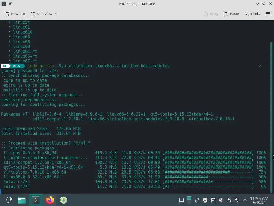Click 'virtualbox-7.0.18-1' in Packages list
The image size is (274, 206).
212,119
